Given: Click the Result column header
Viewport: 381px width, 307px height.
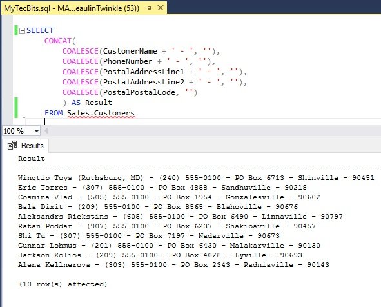Looking at the screenshot, I should [32, 159].
